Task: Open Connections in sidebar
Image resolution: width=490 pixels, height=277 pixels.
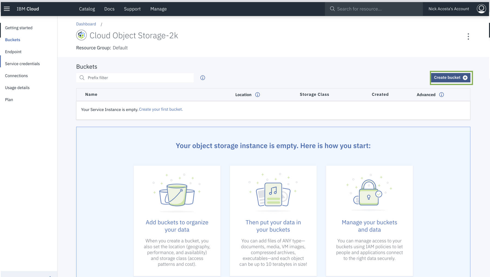Action: tap(16, 76)
